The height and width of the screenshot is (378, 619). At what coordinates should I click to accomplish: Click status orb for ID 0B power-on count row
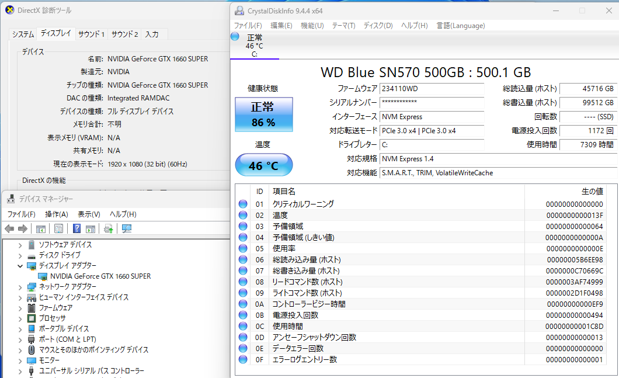(x=243, y=315)
